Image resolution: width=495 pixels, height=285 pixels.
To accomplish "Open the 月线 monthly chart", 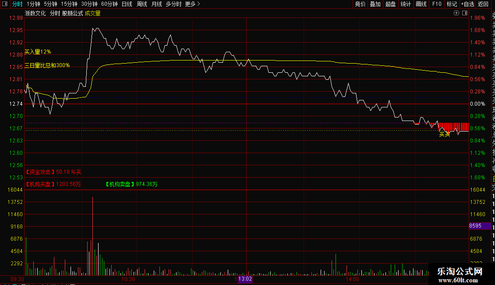I will (156, 4).
